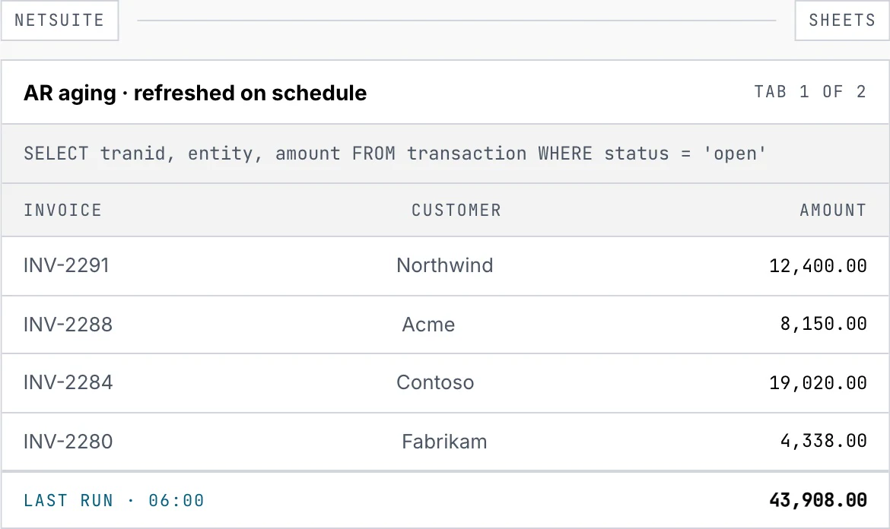Open invoice INV-2291
Screen dimensions: 890x529
(66, 265)
